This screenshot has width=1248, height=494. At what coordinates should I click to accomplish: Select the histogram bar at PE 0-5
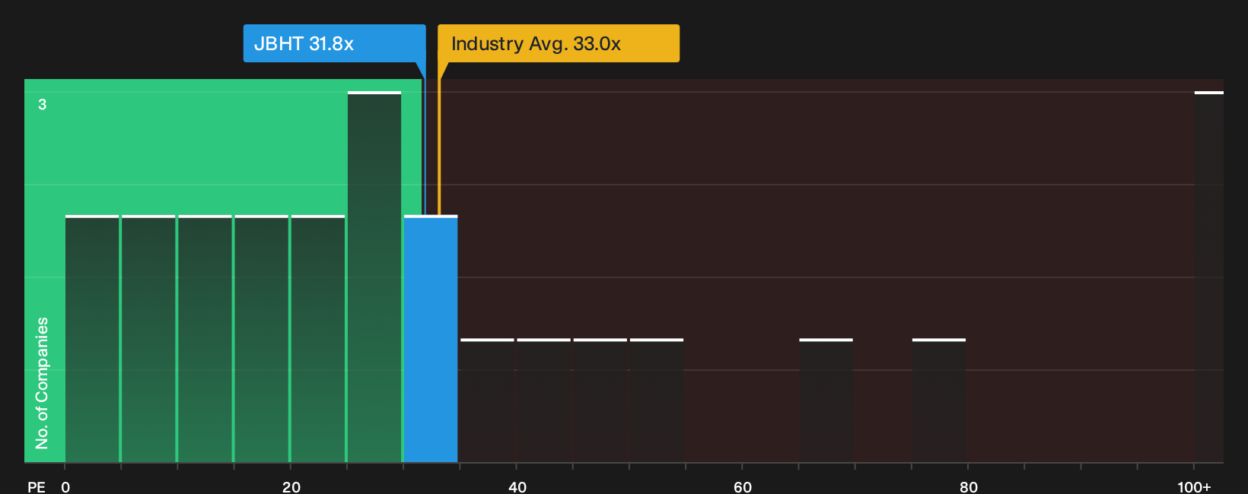(92, 339)
